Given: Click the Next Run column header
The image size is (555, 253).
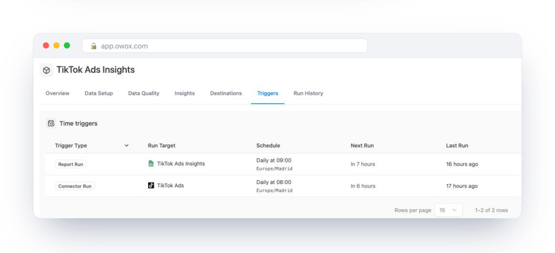Looking at the screenshot, I should point(362,145).
